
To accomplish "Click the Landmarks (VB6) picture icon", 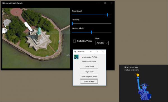I will [76, 57].
